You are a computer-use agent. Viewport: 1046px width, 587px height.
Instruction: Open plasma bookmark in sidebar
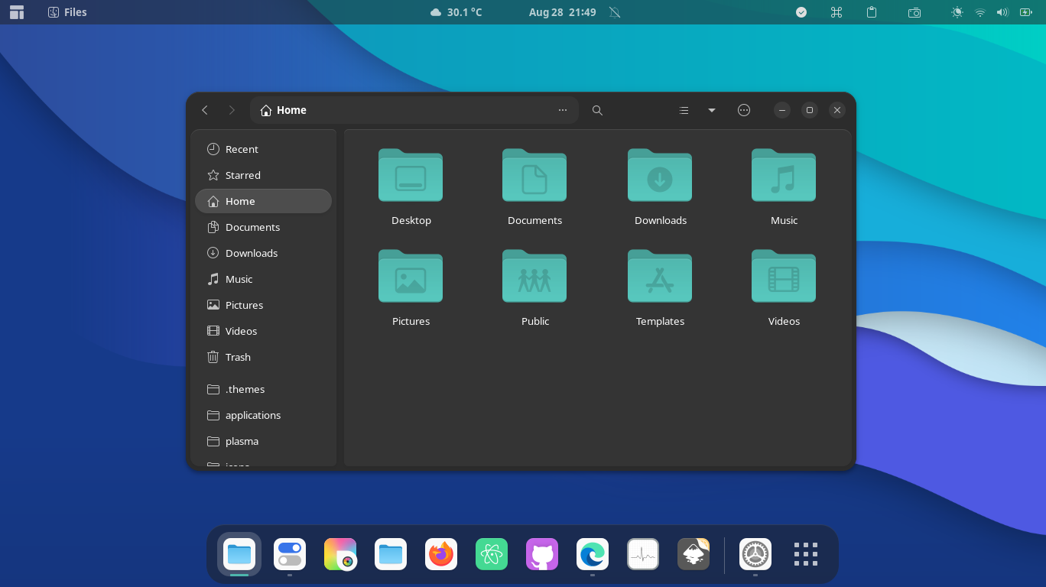click(264, 441)
